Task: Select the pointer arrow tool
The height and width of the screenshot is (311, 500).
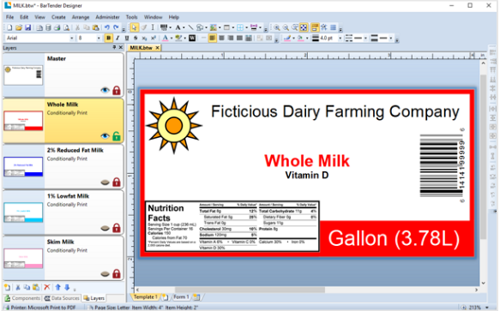Action: (135, 27)
